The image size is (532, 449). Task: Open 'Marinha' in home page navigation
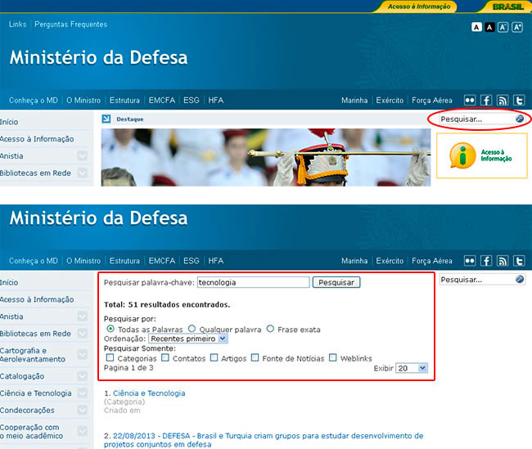click(354, 101)
